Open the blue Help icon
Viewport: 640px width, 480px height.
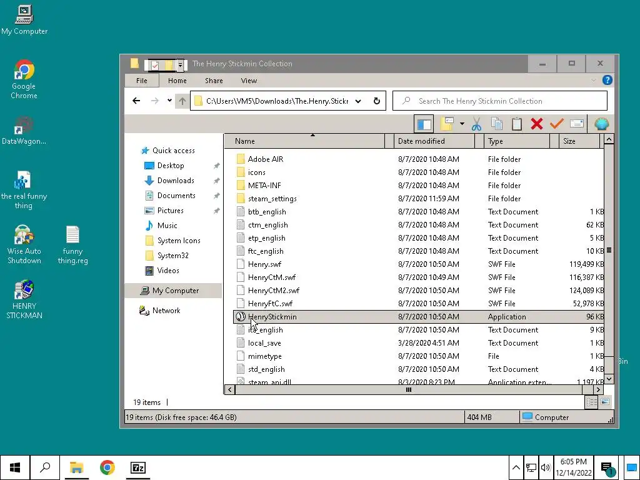coord(607,80)
